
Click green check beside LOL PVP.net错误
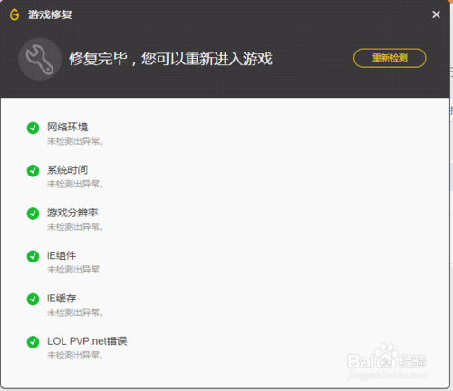point(33,342)
